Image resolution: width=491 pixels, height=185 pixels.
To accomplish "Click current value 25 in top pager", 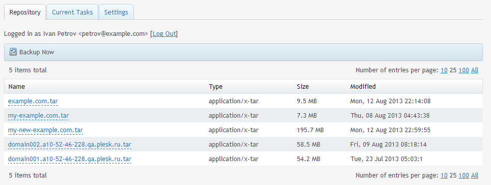I will coord(453,70).
